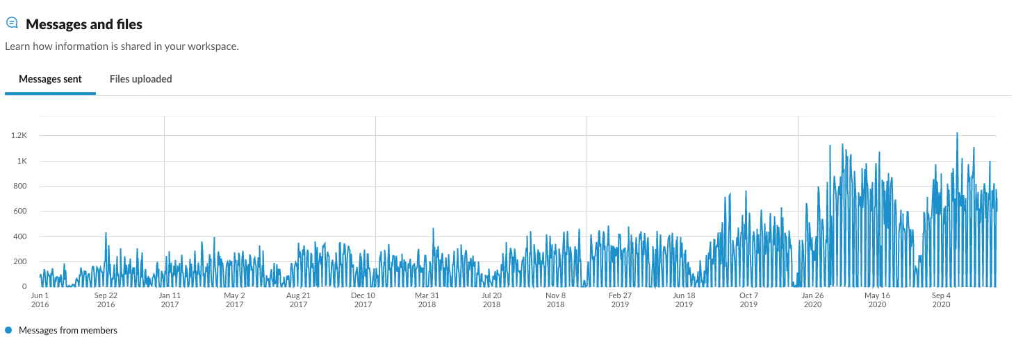Click the Feb 27 2019 axis label
The image size is (1016, 337).
coord(620,300)
